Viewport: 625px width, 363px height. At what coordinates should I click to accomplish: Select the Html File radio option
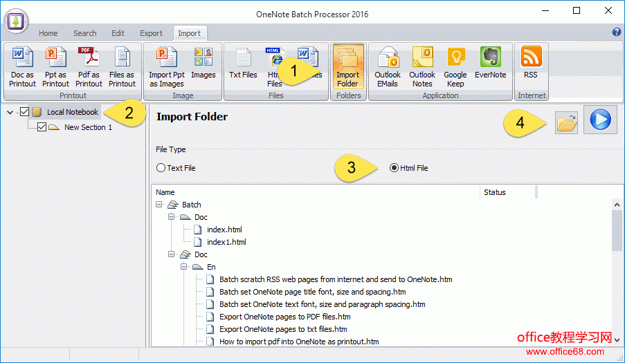[x=395, y=168]
